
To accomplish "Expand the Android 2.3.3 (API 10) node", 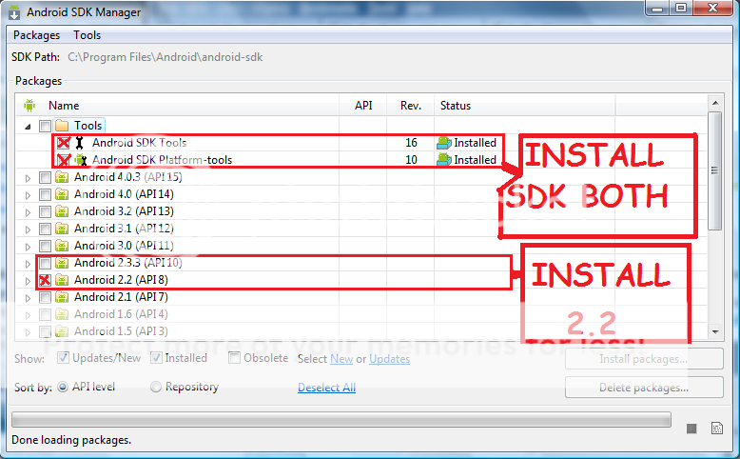I will 28,264.
